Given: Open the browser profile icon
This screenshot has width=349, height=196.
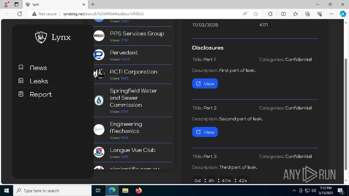Looking at the screenshot, I should tap(6, 4).
